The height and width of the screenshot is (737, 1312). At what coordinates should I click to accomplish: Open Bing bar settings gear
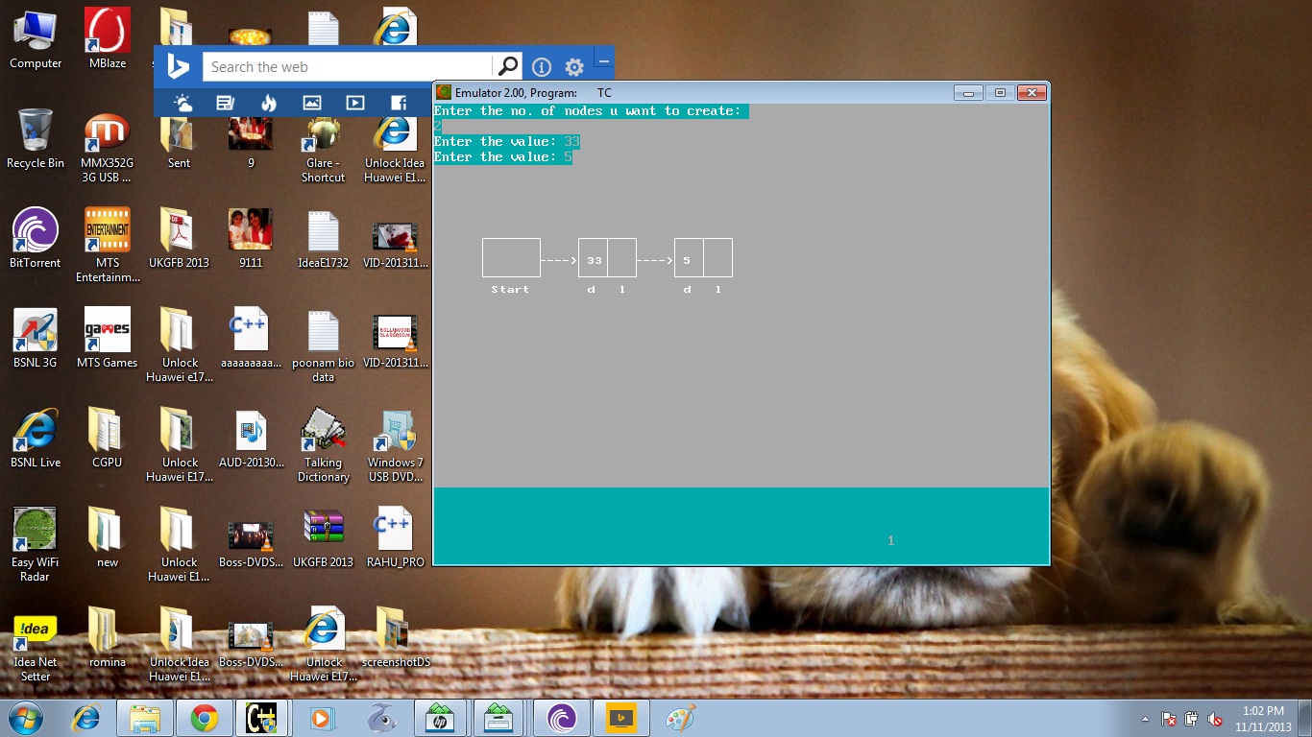574,67
